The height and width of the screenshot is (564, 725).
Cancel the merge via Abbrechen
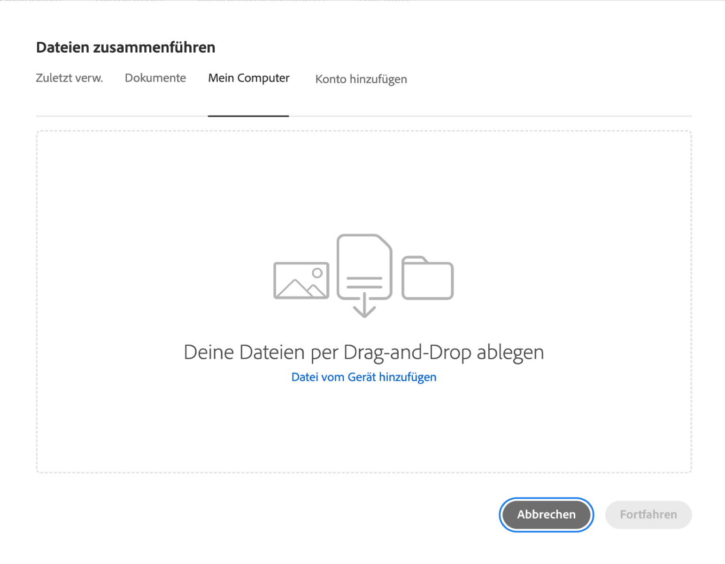coord(546,514)
